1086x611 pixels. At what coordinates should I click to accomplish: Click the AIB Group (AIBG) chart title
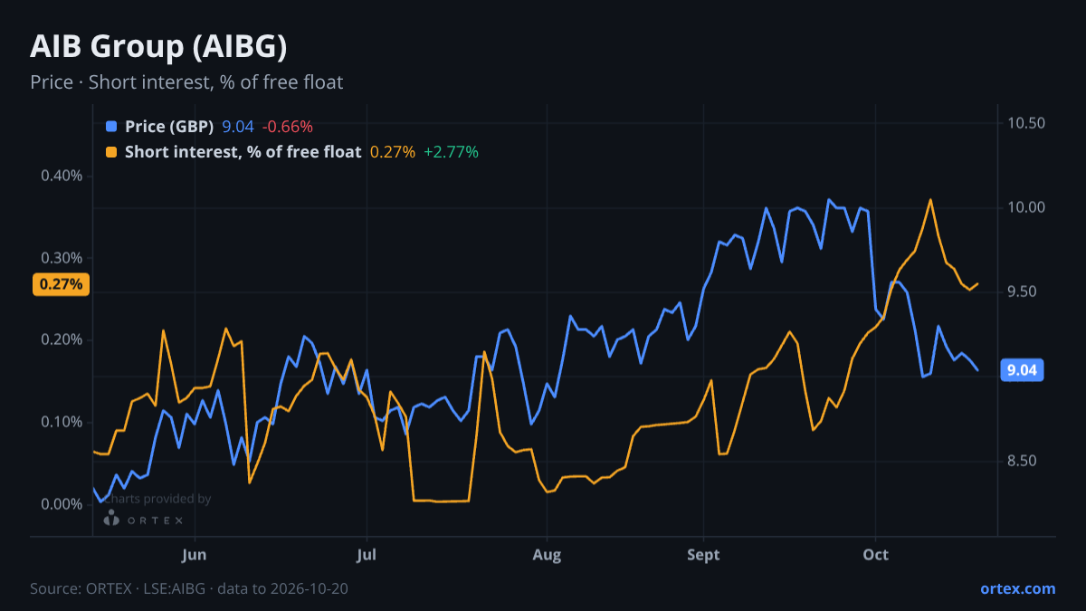[x=158, y=46]
